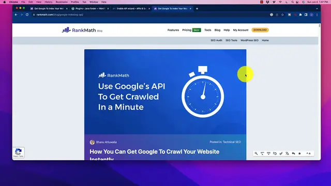This screenshot has width=331, height=186.
Task: Reload the page with the refresh icon
Action: pos(27,15)
